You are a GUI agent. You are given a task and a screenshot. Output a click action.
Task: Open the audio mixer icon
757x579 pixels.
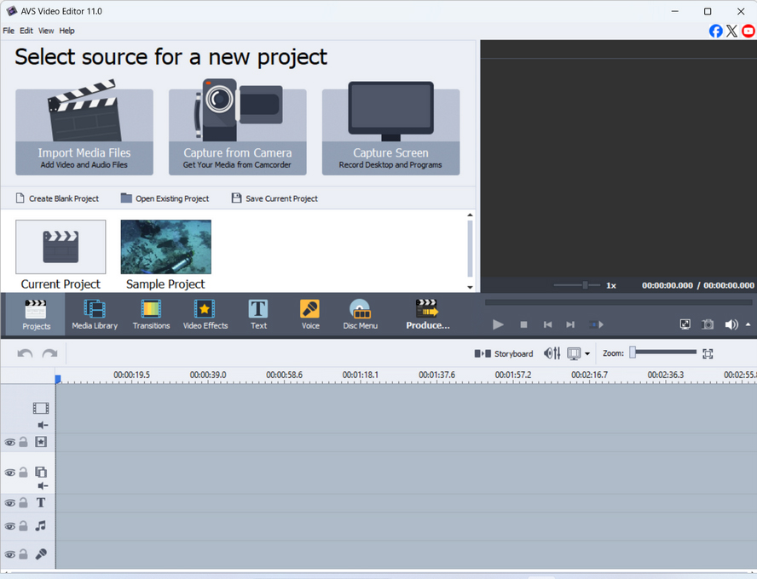tap(552, 354)
